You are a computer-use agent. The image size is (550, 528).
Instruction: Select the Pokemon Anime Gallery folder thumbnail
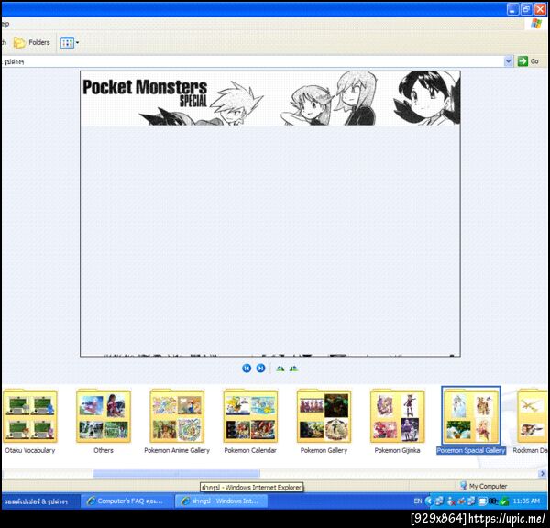pos(177,416)
